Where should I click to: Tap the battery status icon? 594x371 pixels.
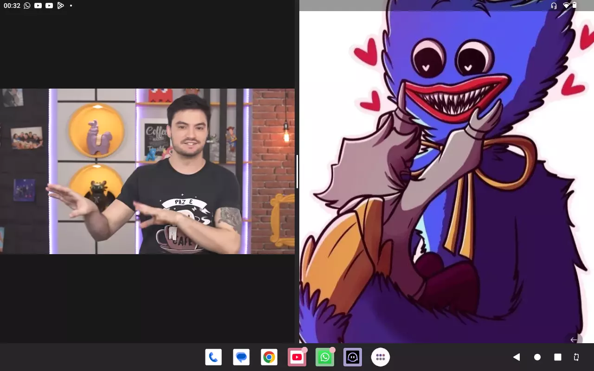pyautogui.click(x=575, y=6)
